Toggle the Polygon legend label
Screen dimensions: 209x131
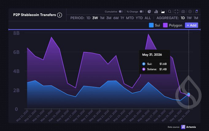pyautogui.click(x=175, y=25)
